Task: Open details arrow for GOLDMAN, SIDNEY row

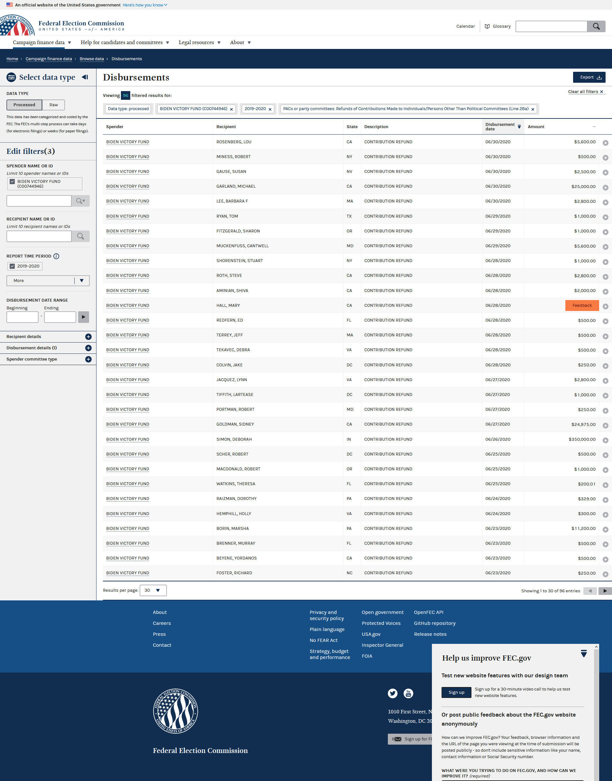Action: point(606,425)
